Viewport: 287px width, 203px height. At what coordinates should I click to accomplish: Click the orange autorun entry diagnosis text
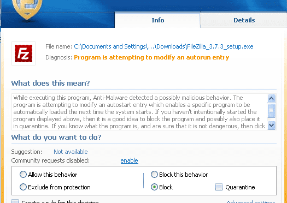151,57
